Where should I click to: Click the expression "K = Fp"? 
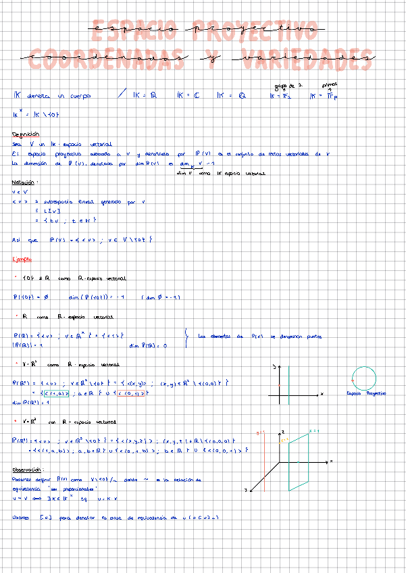pos(323,97)
